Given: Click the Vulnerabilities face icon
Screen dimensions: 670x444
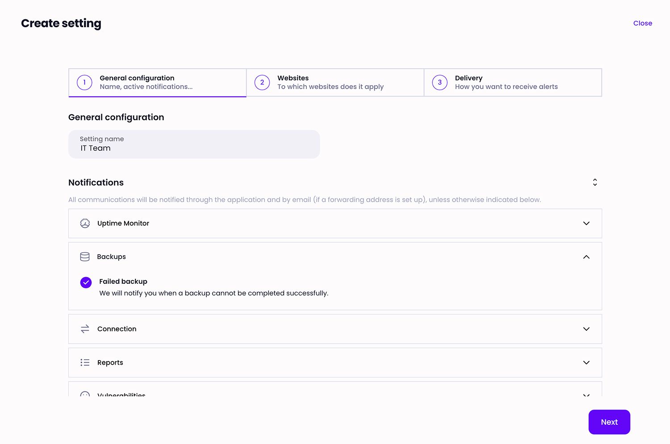Looking at the screenshot, I should (85, 395).
